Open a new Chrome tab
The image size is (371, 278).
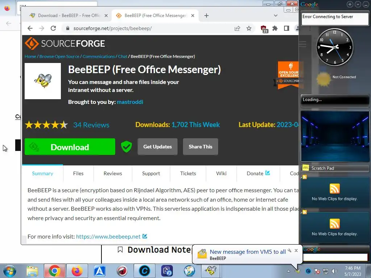tap(206, 16)
